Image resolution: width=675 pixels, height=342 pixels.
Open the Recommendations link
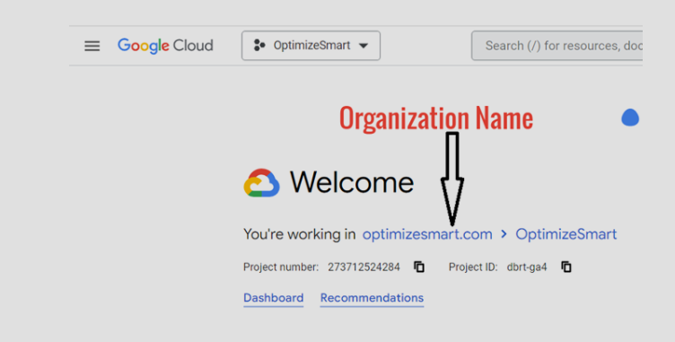[x=372, y=298]
